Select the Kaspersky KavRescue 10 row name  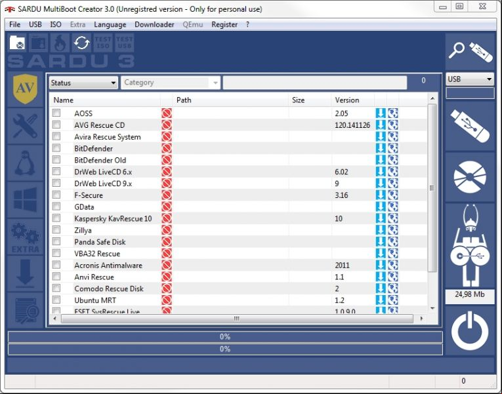click(x=113, y=219)
